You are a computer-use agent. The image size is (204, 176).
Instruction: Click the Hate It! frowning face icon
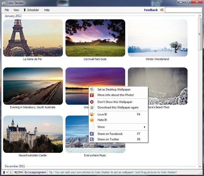click(92, 120)
